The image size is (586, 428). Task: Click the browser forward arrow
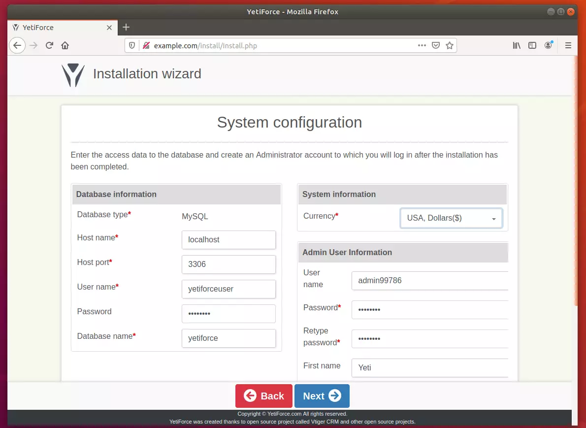point(33,46)
